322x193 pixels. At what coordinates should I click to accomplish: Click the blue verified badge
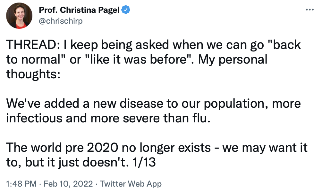[x=126, y=10]
